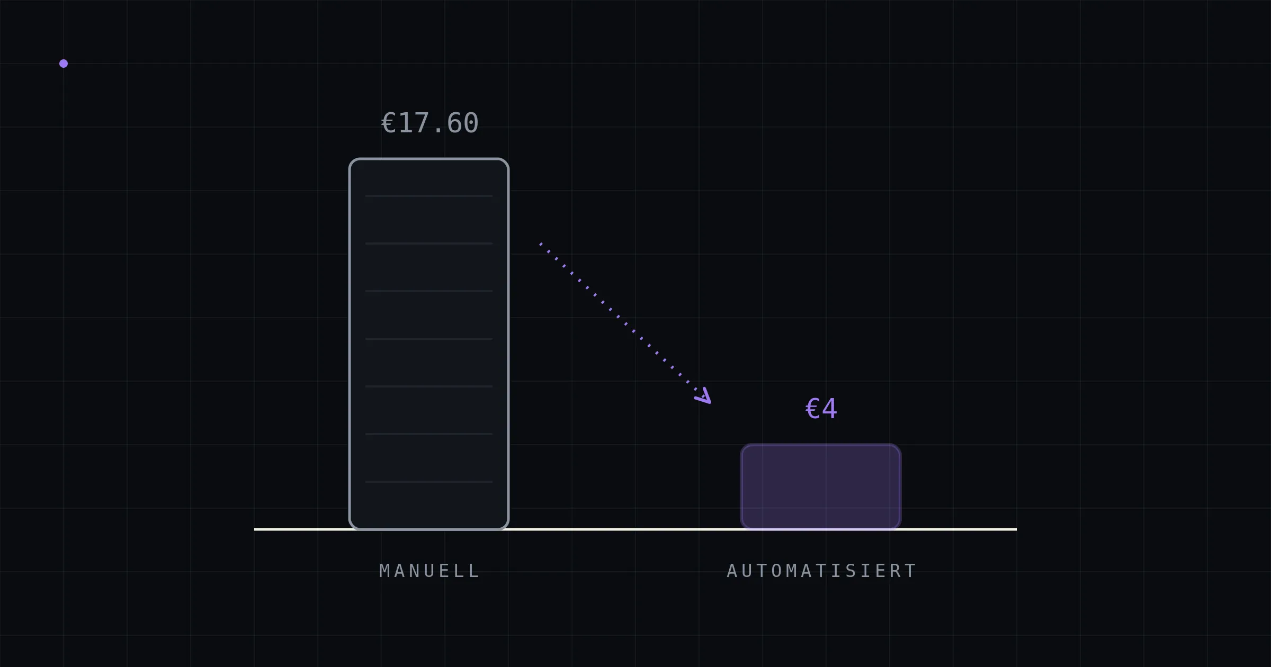Click the fifth divider line inside the tall bar
The image size is (1271, 667).
coord(429,386)
